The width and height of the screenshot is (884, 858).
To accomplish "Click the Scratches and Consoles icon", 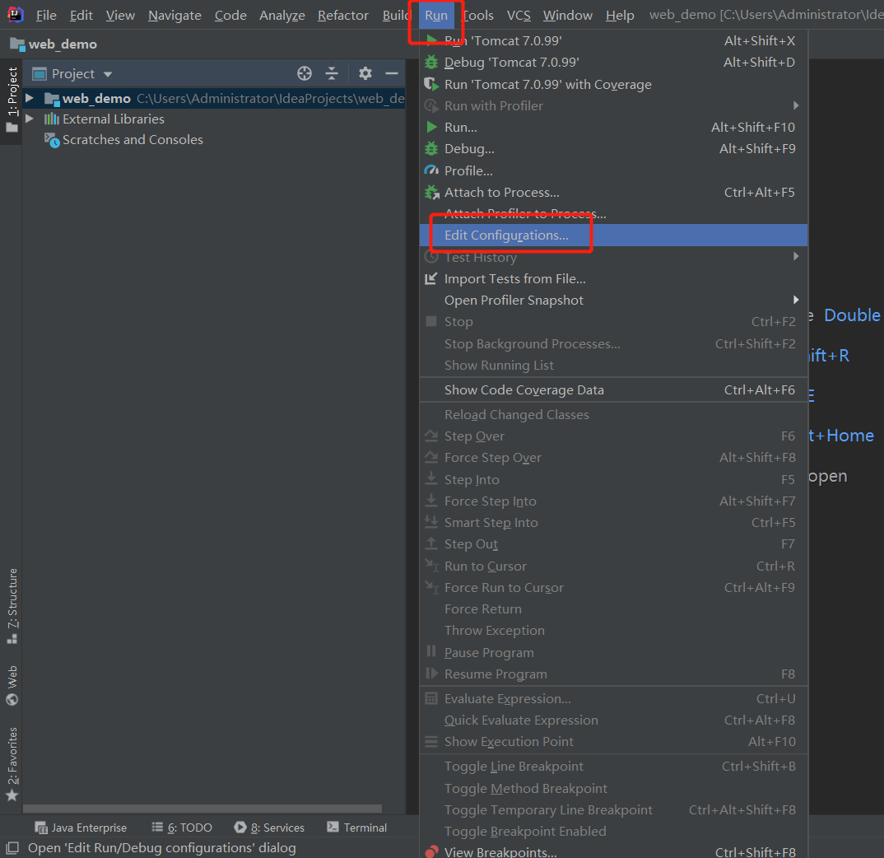I will 52,140.
